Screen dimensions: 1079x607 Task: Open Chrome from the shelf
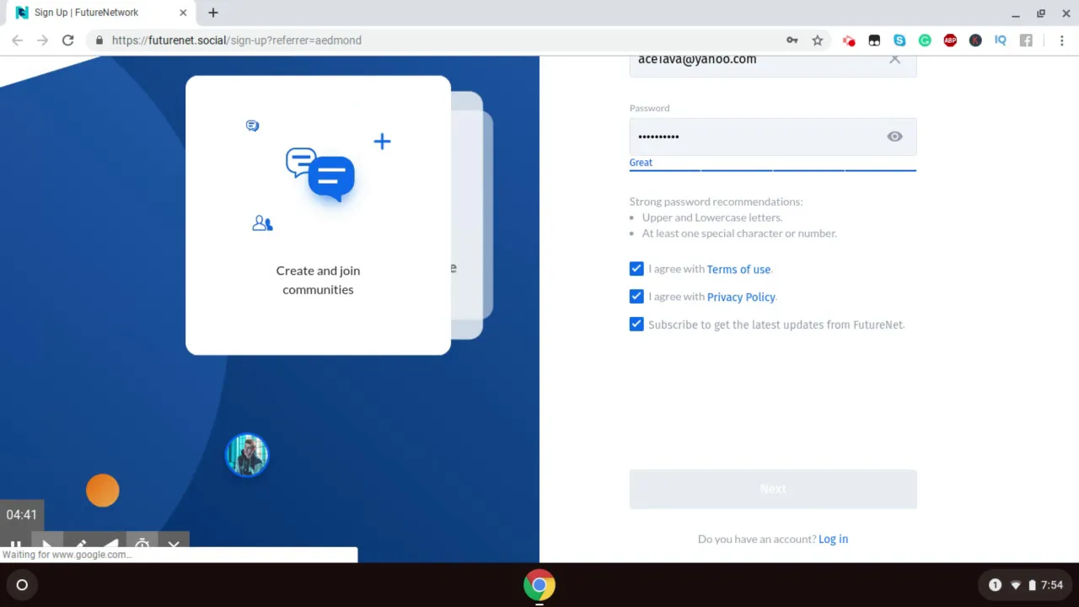coord(539,585)
